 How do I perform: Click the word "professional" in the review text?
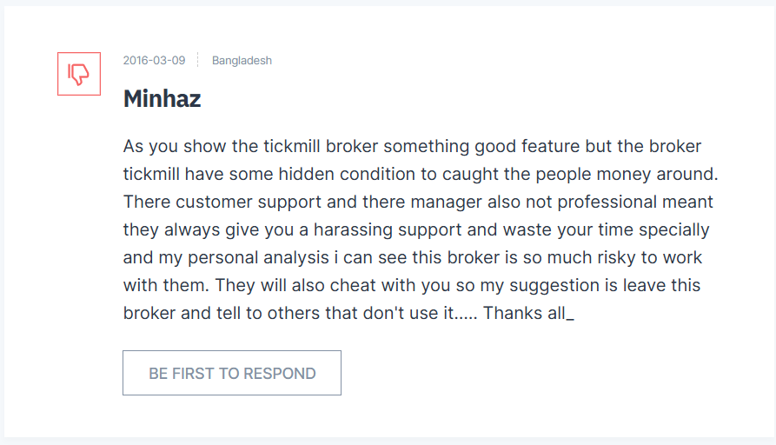click(607, 202)
